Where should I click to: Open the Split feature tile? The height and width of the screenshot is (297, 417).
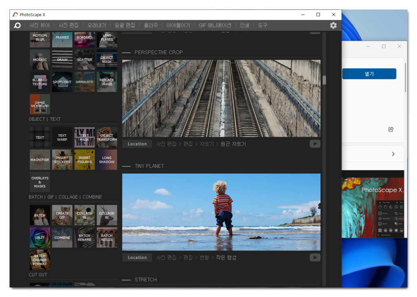coord(40,238)
